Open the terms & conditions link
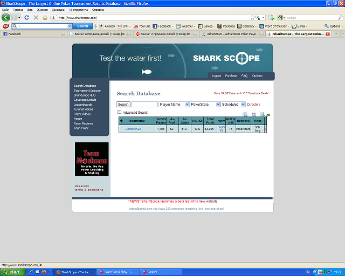The width and height of the screenshot is (345, 276). click(x=88, y=190)
